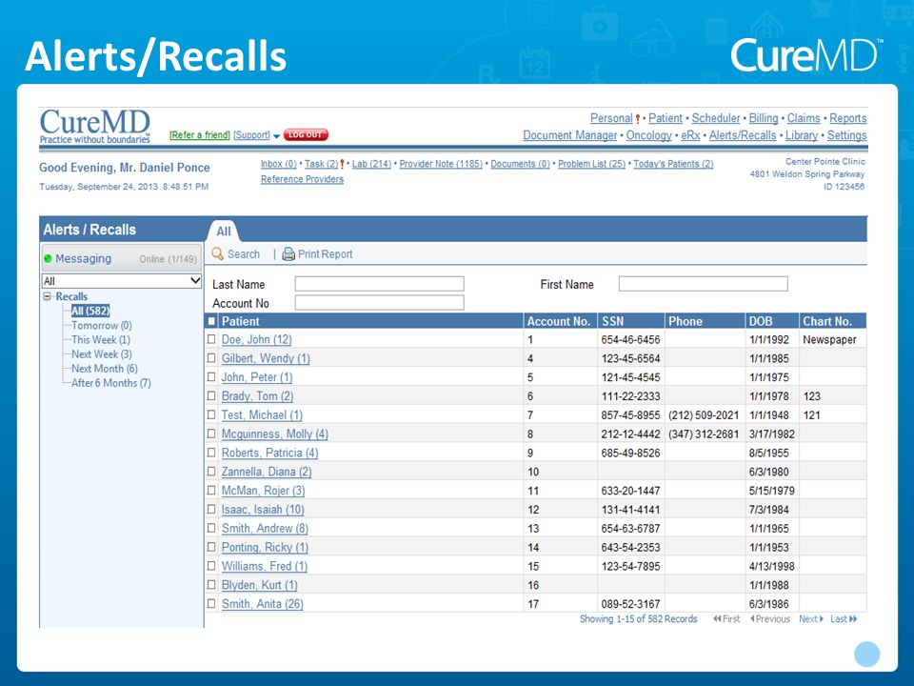Open Provider Note (1185)
914x686 pixels.
pyautogui.click(x=441, y=164)
